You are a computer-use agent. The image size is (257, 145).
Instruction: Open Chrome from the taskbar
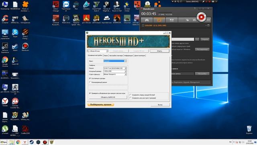tap(18, 142)
